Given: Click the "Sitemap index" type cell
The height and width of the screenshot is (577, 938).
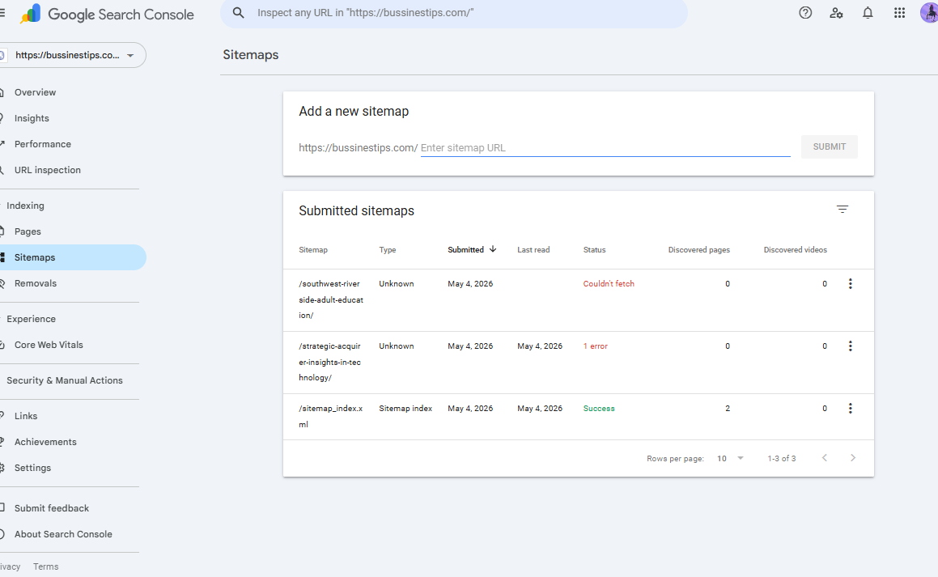Looking at the screenshot, I should tap(405, 409).
